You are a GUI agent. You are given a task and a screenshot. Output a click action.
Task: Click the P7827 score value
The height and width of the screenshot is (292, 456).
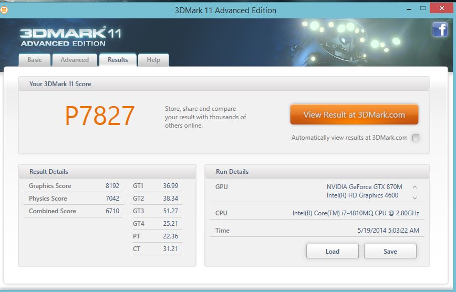(100, 116)
